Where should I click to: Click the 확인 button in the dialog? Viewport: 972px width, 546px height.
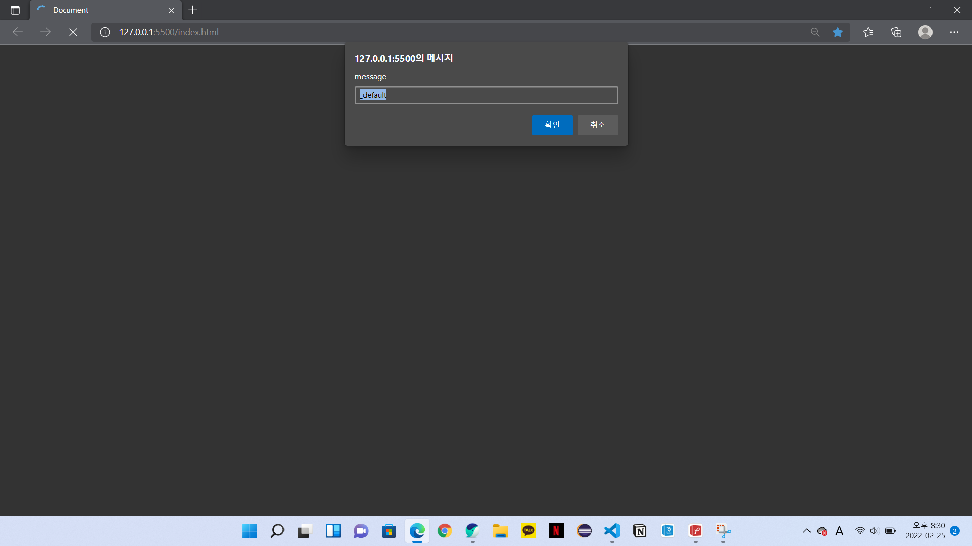coord(552,125)
